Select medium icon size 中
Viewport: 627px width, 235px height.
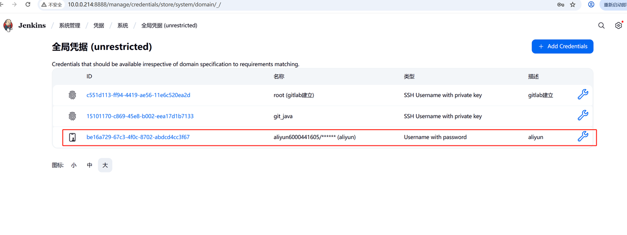pos(90,165)
